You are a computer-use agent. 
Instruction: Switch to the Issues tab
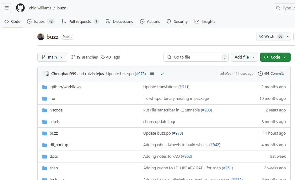point(40,21)
